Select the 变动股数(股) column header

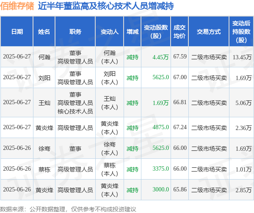[156, 32]
